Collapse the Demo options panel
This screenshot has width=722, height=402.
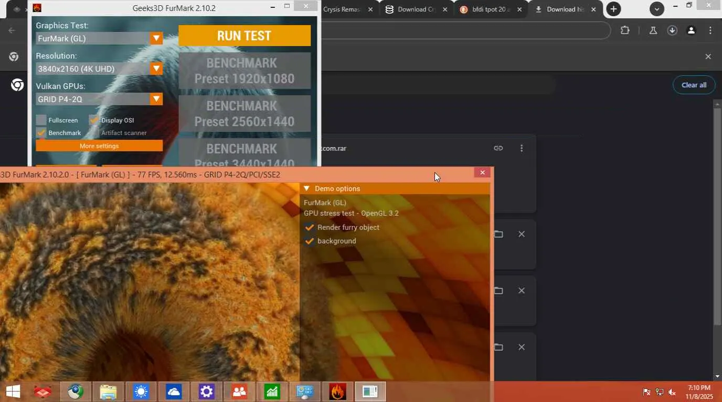[x=307, y=188]
